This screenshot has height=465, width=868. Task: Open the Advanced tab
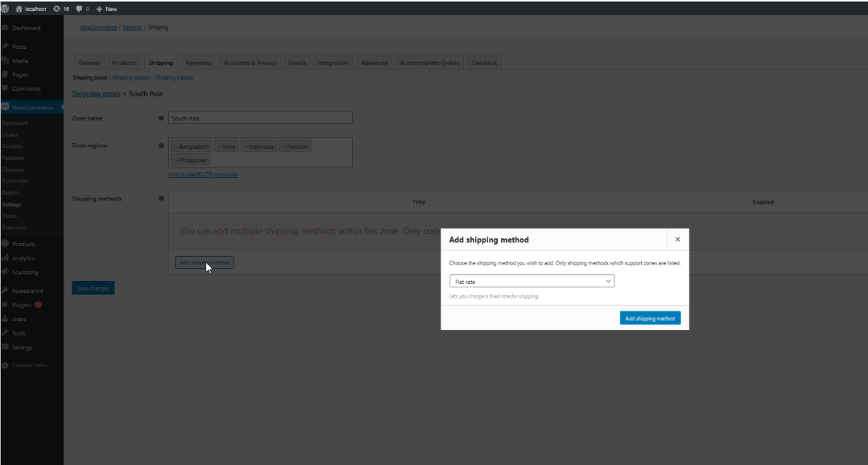[x=374, y=63]
